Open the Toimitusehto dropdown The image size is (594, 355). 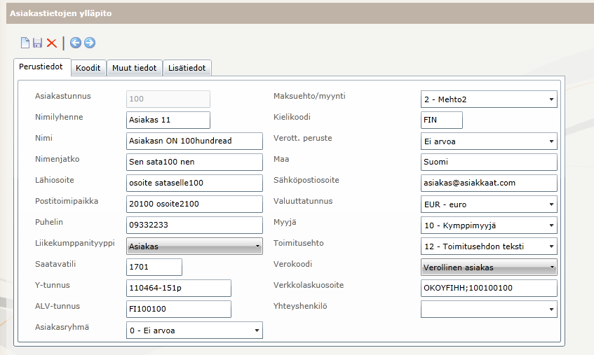tap(489, 246)
